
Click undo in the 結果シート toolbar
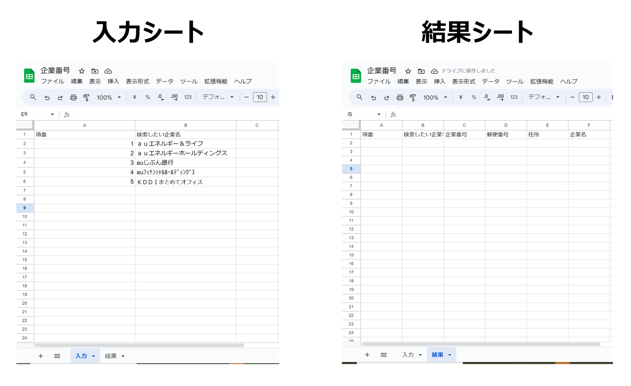[x=373, y=97]
